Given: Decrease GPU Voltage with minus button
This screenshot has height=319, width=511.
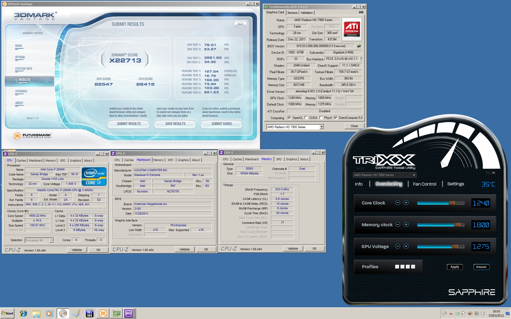Looking at the screenshot, I should tap(398, 246).
